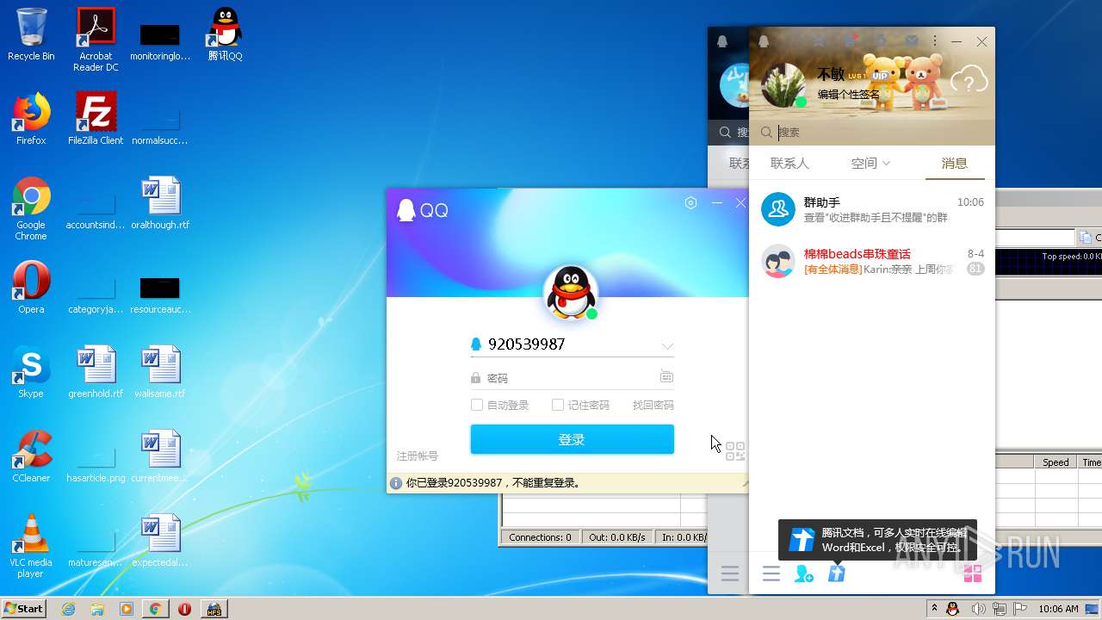Open the 群助手 conversation
The height and width of the screenshot is (620, 1102).
pyautogui.click(x=872, y=209)
